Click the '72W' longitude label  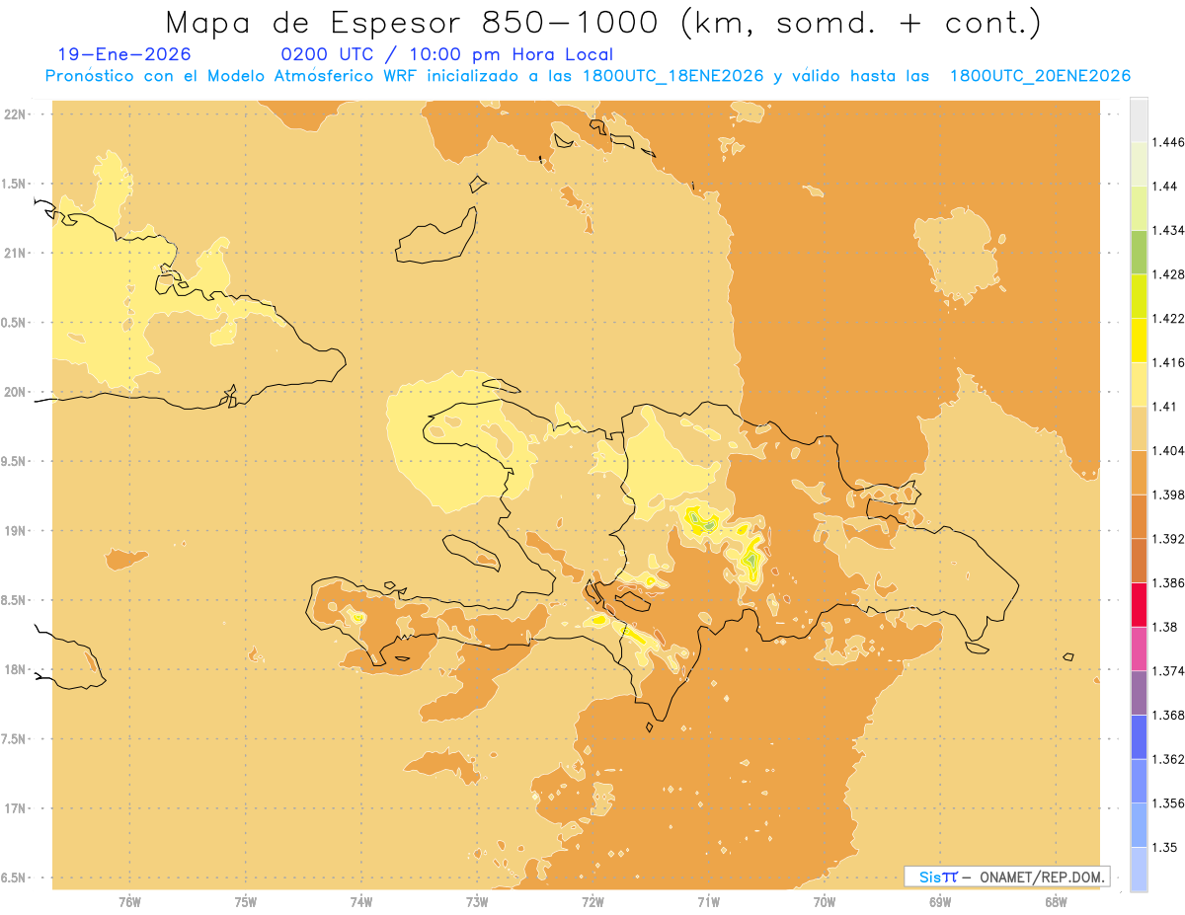point(592,901)
